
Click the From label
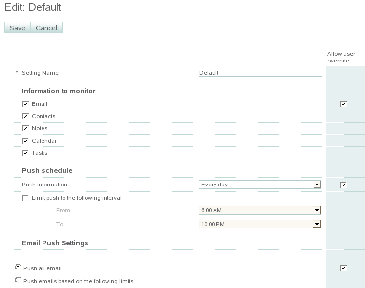tap(63, 210)
